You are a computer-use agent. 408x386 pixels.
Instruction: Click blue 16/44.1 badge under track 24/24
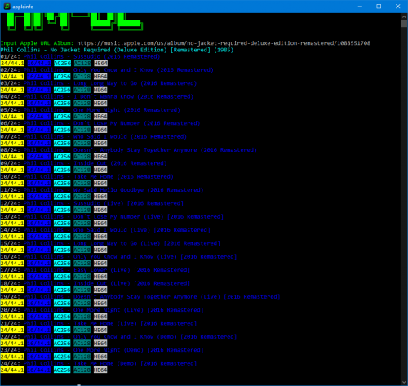[39, 370]
